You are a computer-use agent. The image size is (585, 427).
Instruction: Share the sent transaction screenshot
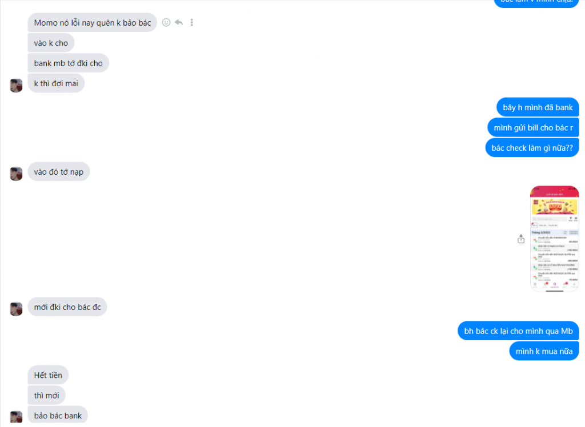[521, 239]
